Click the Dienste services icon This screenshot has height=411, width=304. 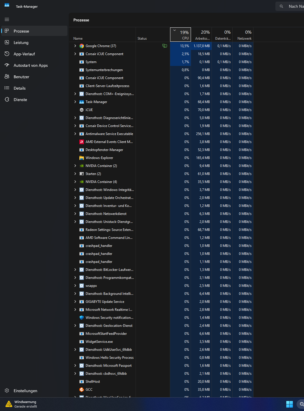7,99
